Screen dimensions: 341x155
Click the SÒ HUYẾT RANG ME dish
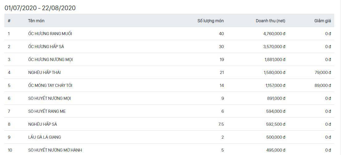pos(47,111)
